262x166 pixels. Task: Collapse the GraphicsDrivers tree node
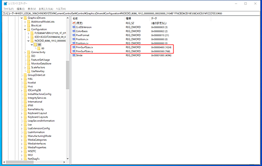click(21, 18)
